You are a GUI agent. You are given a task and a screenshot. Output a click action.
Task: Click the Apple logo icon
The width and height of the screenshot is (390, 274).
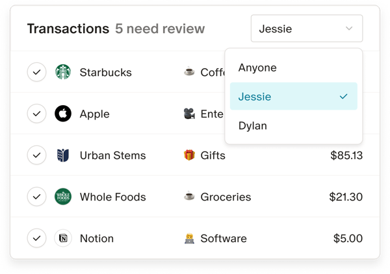pos(63,114)
